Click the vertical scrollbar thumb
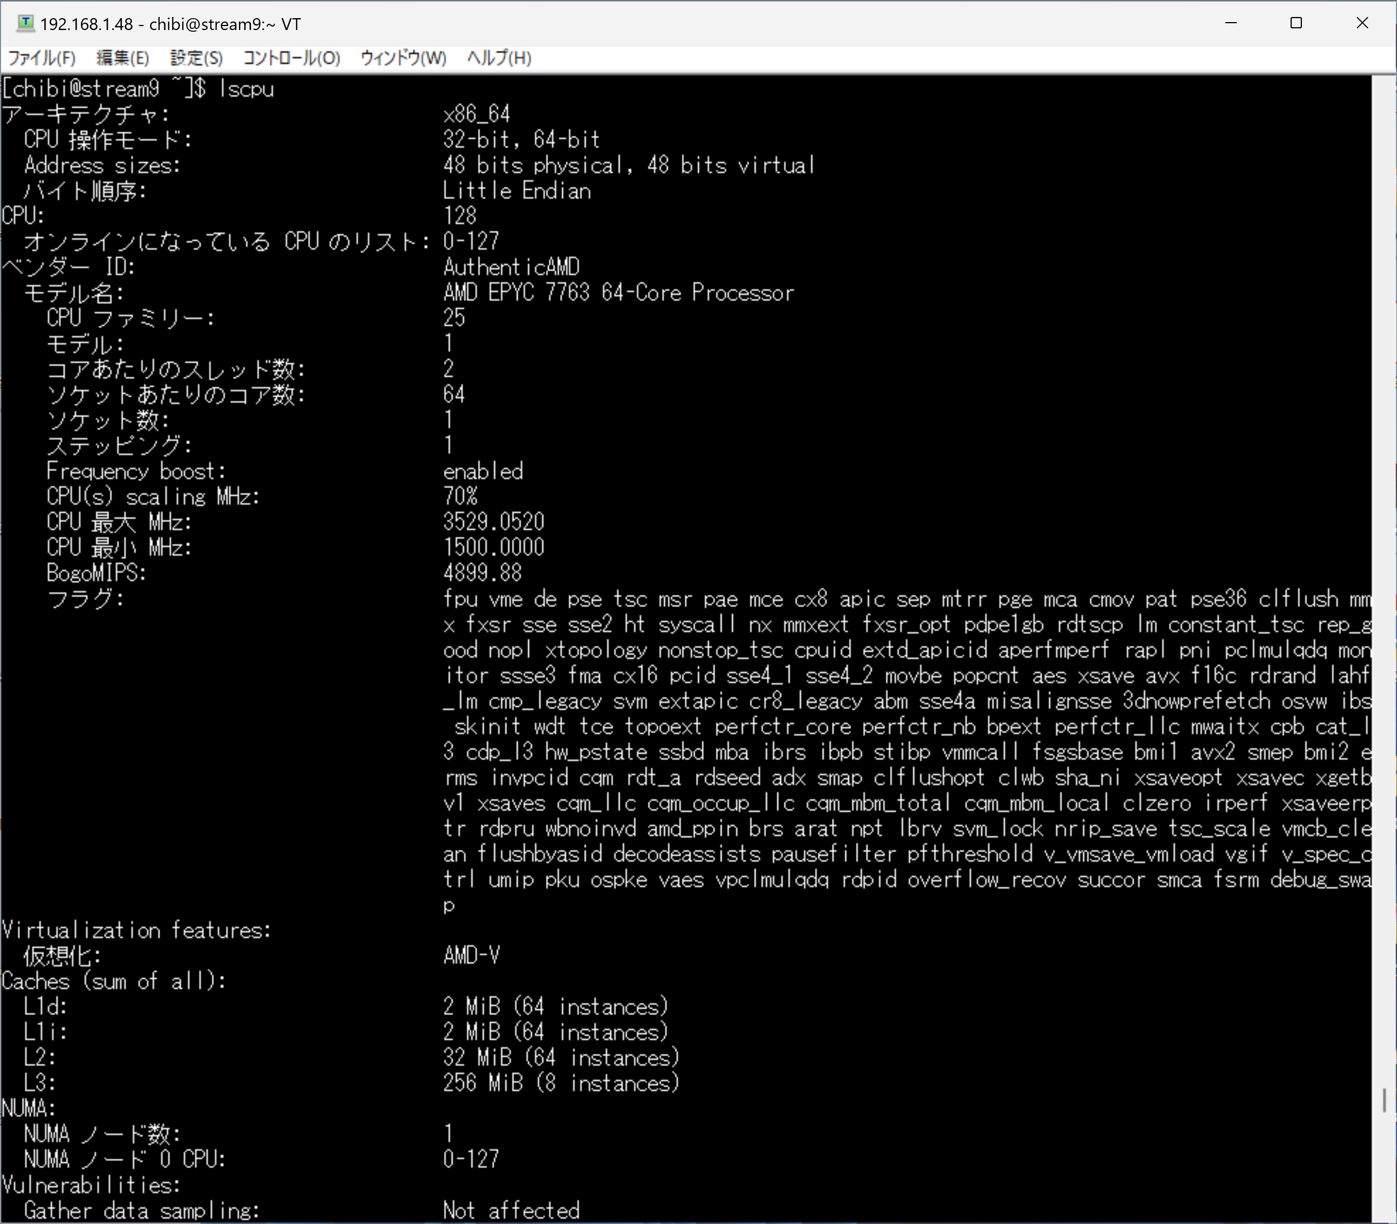The height and width of the screenshot is (1224, 1397). (1384, 1100)
